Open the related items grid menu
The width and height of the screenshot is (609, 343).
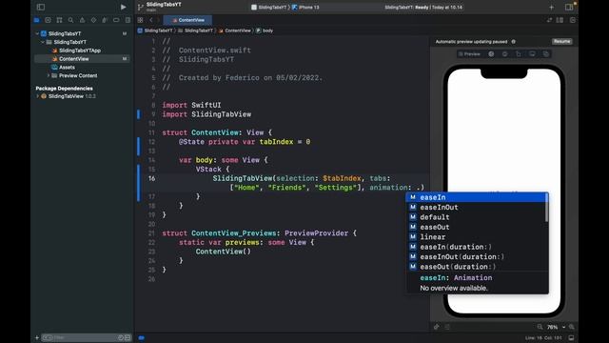140,20
